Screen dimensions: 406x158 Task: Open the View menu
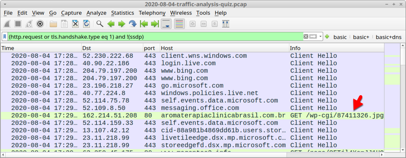[38, 13]
